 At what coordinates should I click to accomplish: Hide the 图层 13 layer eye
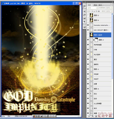pyautogui.click(x=88, y=40)
